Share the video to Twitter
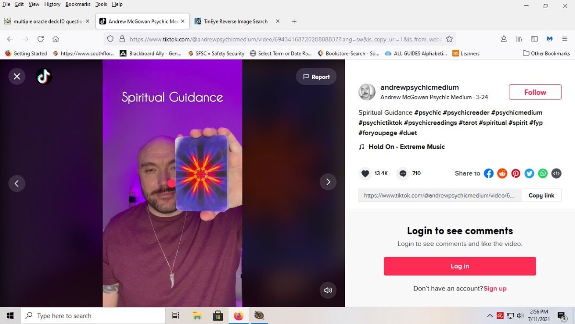This screenshot has height=324, width=575. point(529,173)
